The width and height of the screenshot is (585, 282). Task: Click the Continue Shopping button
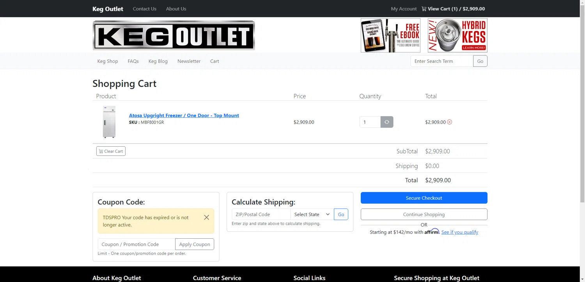[424, 215]
